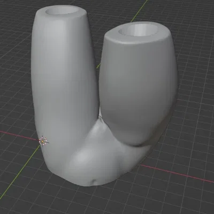Image resolution: width=214 pixels, height=214 pixels.
Task: Select the hollow opening atop the shorter tube
Action: 138,30
